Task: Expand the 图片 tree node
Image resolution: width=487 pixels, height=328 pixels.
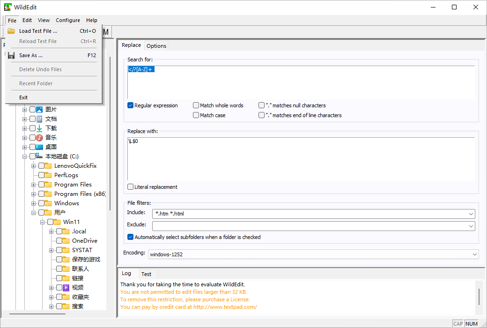Action: (24, 110)
